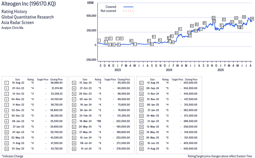Click the boxed number 5 in the table

click(x=6, y=105)
